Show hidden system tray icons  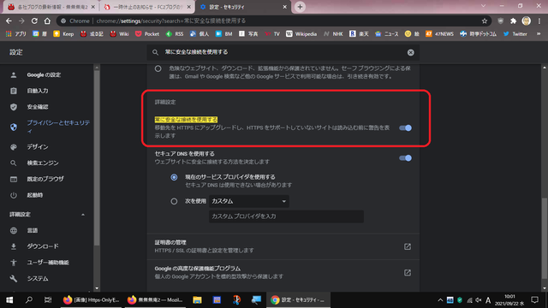coord(440,300)
